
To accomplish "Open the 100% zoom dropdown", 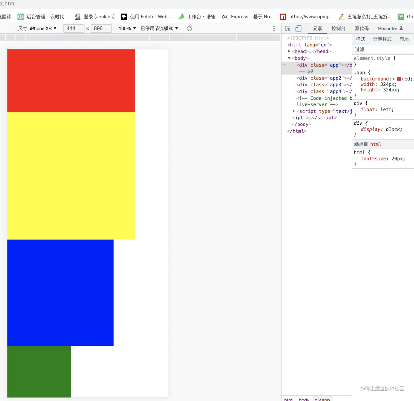I will coord(127,28).
